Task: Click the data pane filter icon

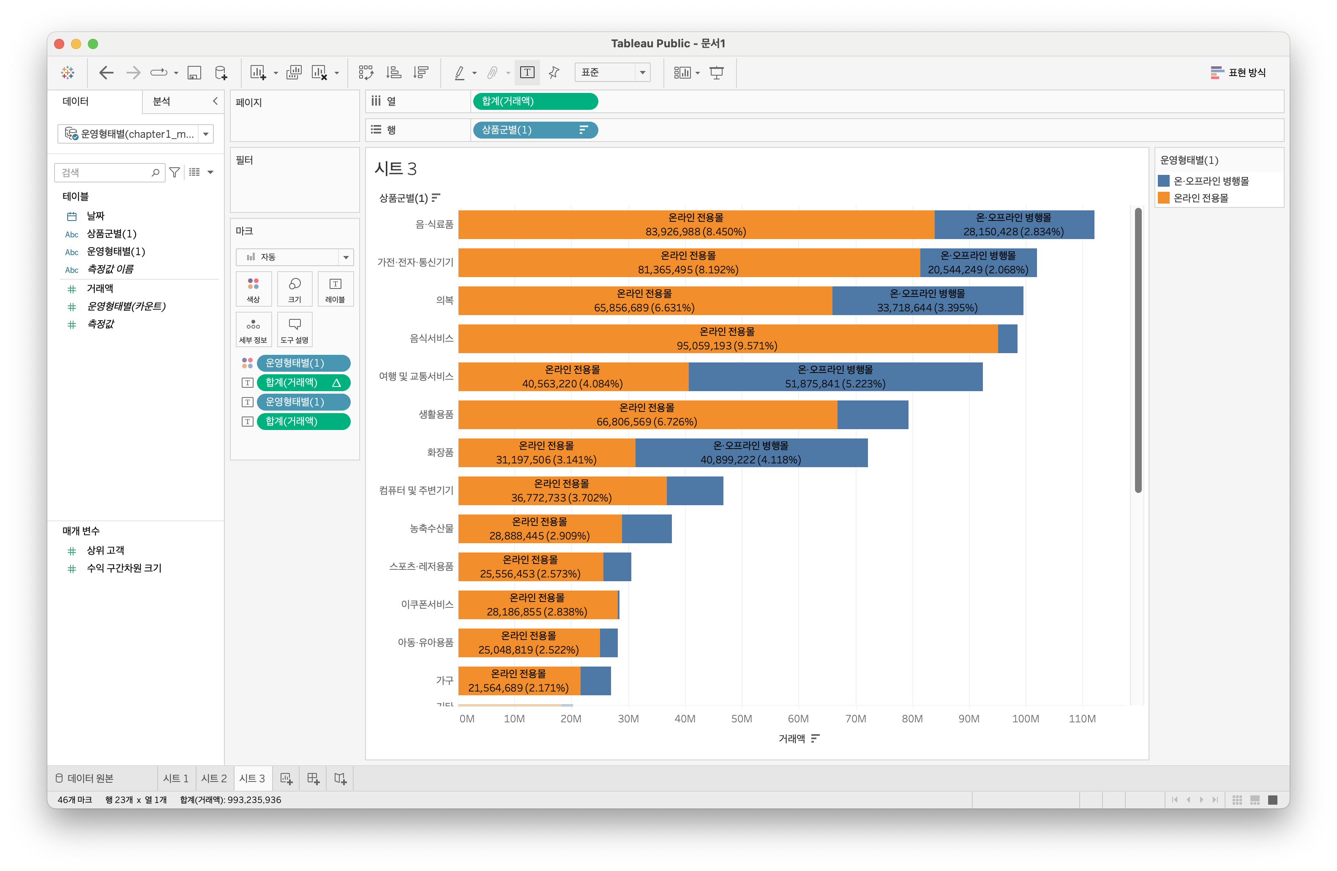Action: 175,172
